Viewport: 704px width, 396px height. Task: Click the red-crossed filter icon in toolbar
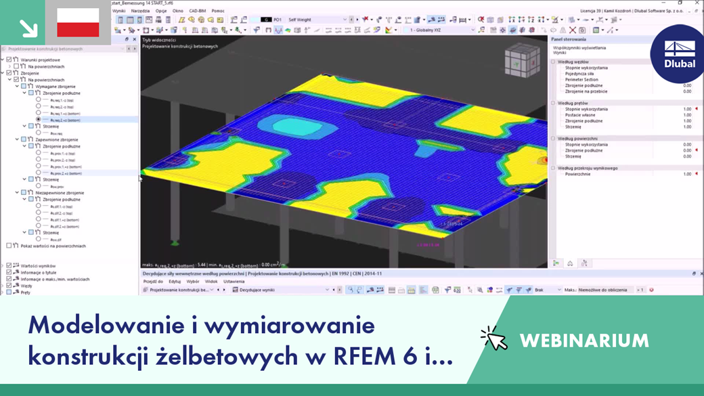coord(366,20)
